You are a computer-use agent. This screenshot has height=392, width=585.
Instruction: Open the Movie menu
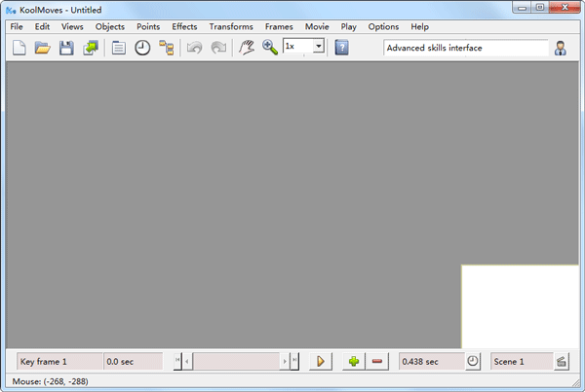tap(317, 27)
